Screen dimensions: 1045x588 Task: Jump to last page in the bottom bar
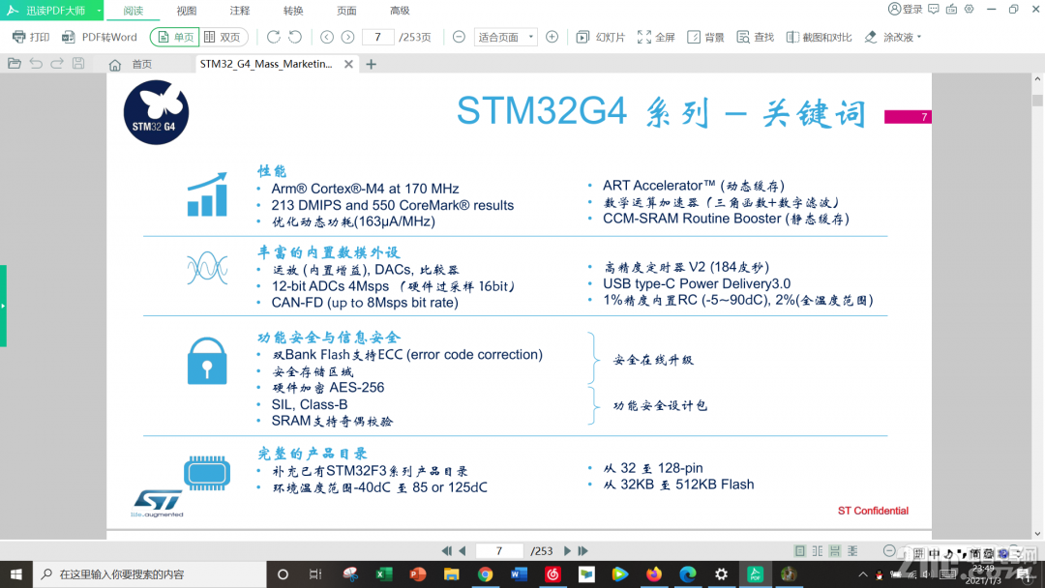[x=583, y=550]
